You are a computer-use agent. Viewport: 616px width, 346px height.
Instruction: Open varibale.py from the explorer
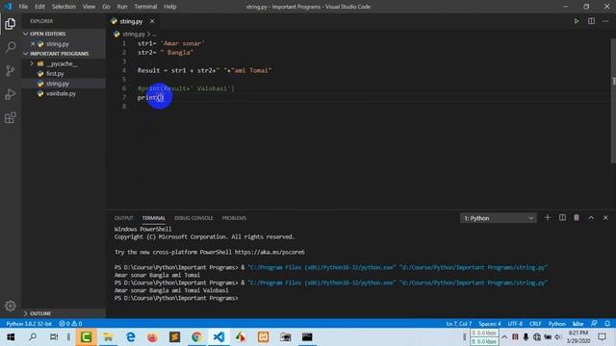(x=61, y=93)
